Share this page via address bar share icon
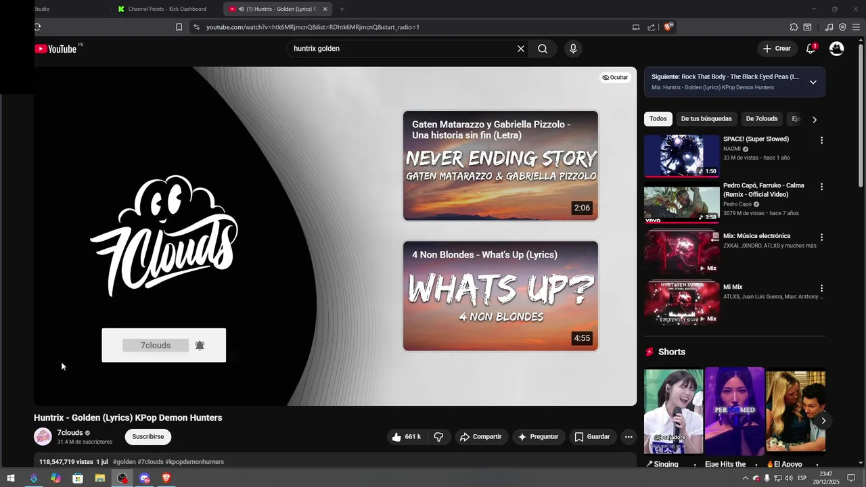This screenshot has width=866, height=487. click(651, 27)
